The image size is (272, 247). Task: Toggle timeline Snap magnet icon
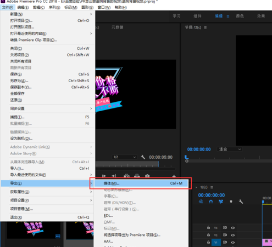(x=211, y=202)
